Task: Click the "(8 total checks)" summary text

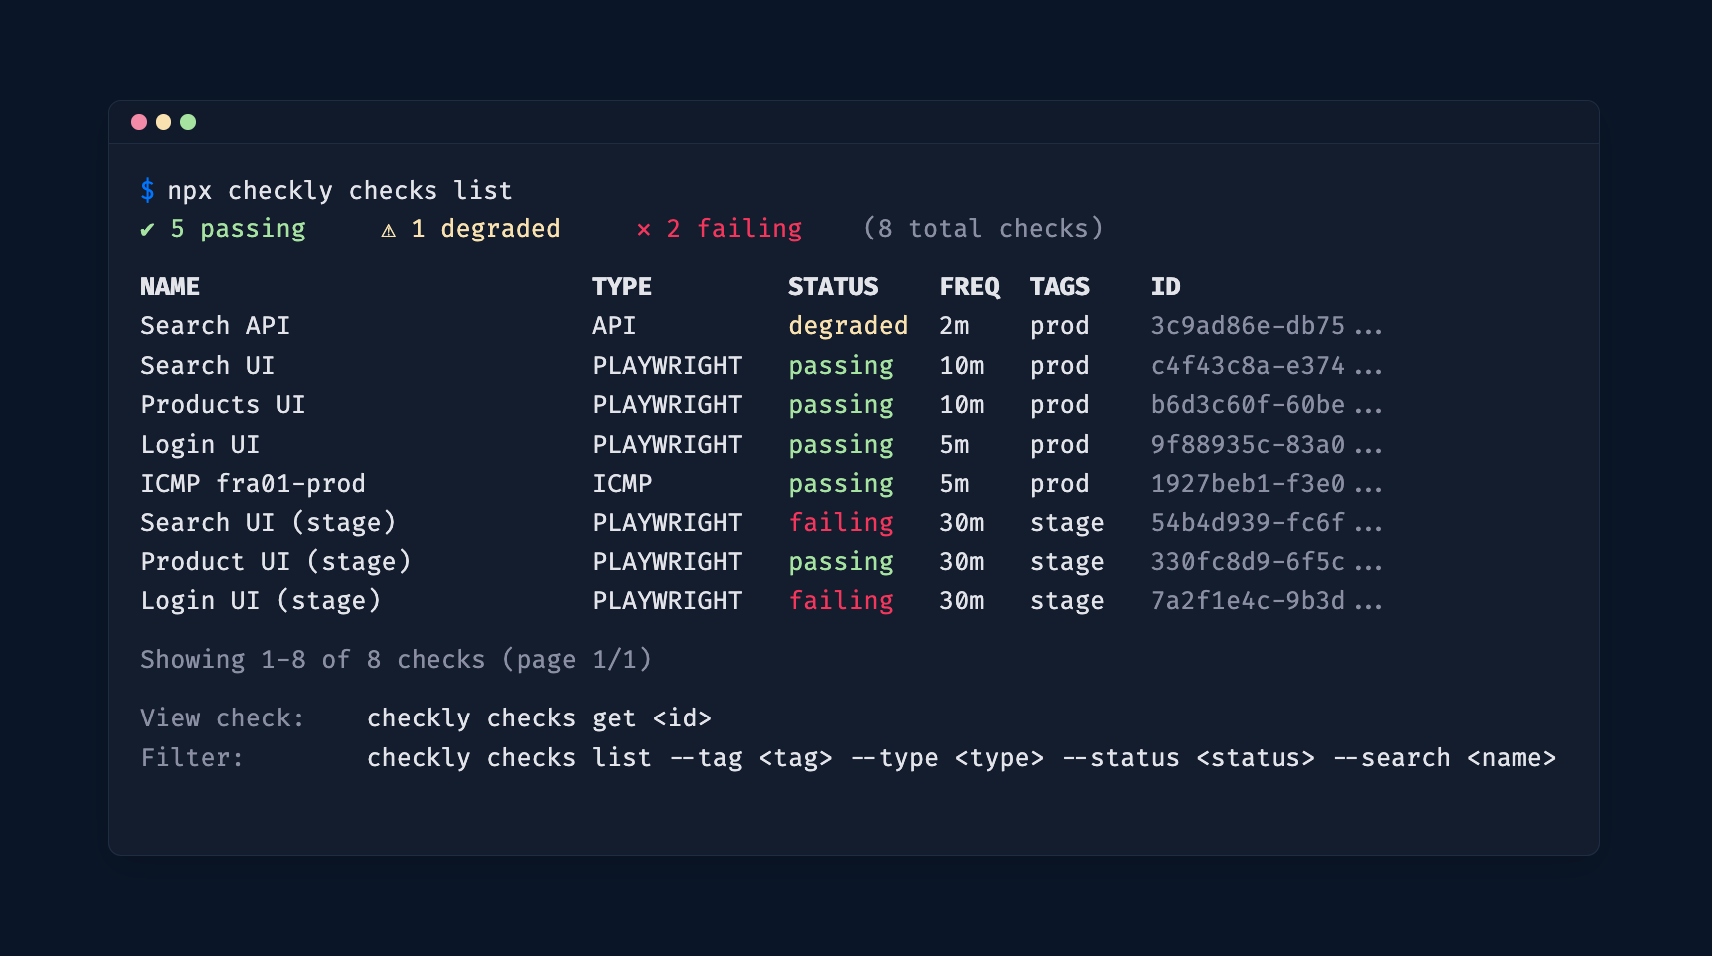Action: tap(985, 228)
